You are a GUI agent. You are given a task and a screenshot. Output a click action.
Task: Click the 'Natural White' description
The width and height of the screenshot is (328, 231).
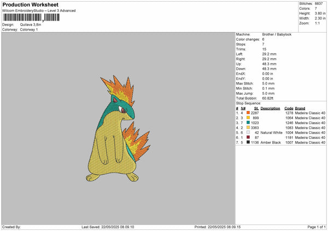point(272,132)
